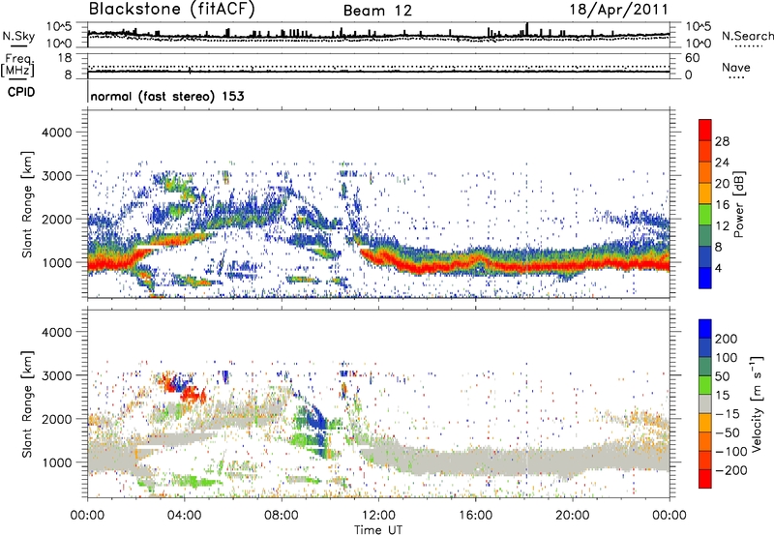Image resolution: width=774 pixels, height=536 pixels.
Task: Click the "Velocity [m s⁻¹]" colorbar title
Action: point(756,403)
